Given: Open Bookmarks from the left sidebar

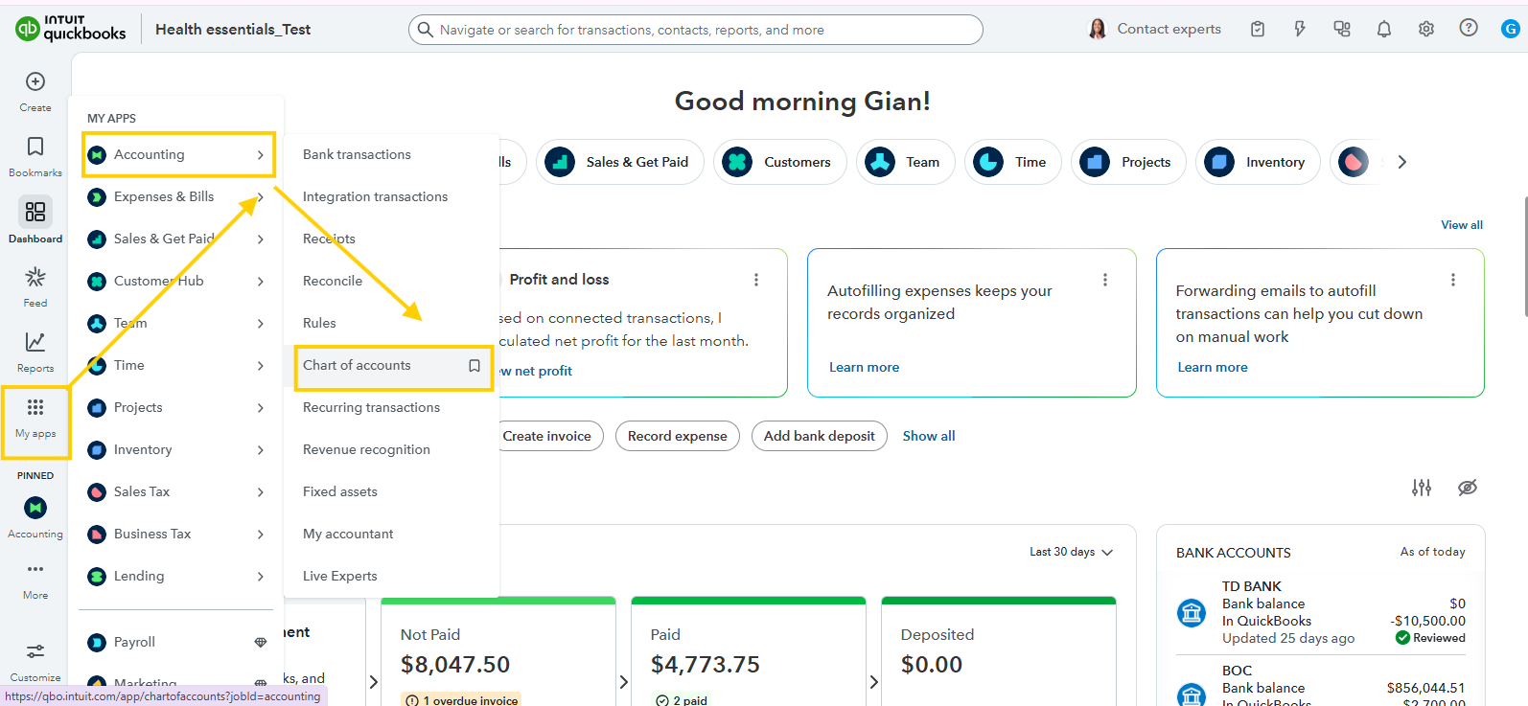Looking at the screenshot, I should click(35, 148).
